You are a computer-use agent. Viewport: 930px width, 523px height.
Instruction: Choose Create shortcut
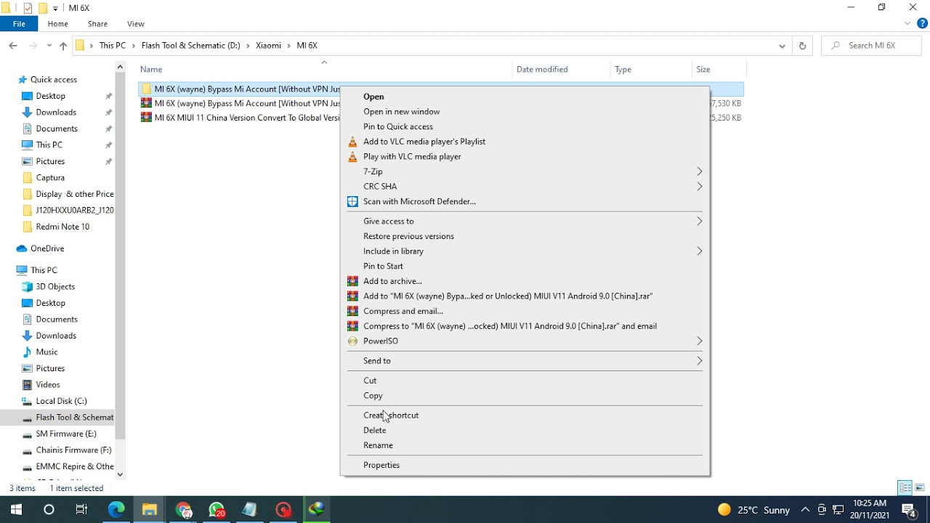(x=391, y=415)
